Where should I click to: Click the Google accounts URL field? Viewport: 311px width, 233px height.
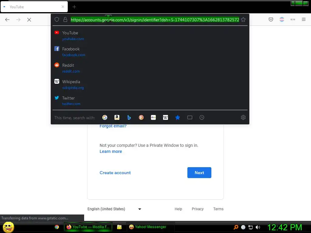pos(155,20)
